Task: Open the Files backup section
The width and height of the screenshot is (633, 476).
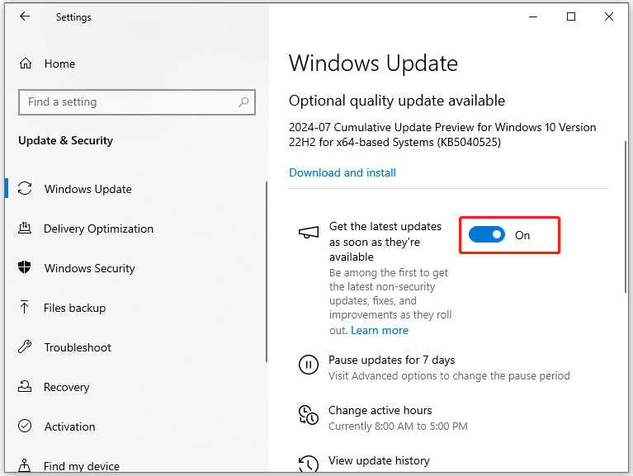Action: 74,308
